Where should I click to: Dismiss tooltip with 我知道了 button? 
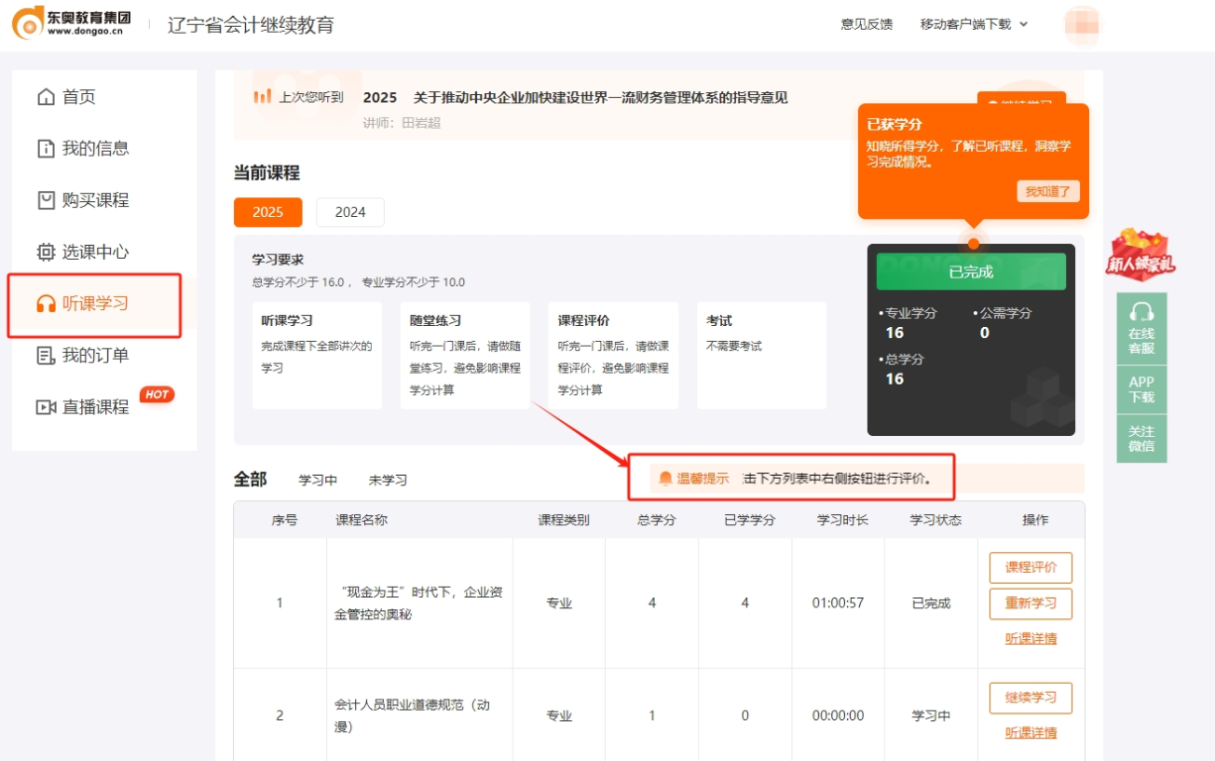pos(1047,192)
